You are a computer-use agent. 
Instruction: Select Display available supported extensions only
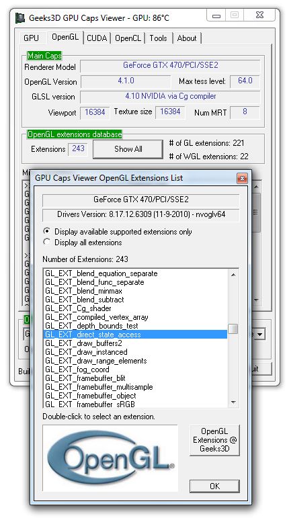118,232
